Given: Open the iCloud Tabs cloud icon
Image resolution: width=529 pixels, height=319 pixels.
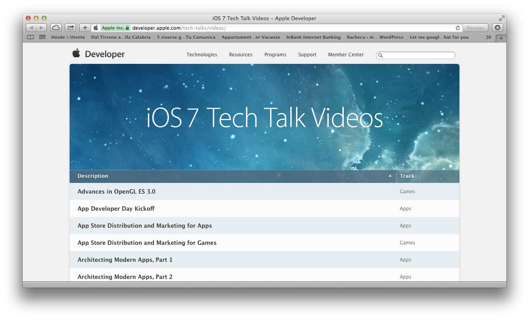Looking at the screenshot, I should click(56, 28).
